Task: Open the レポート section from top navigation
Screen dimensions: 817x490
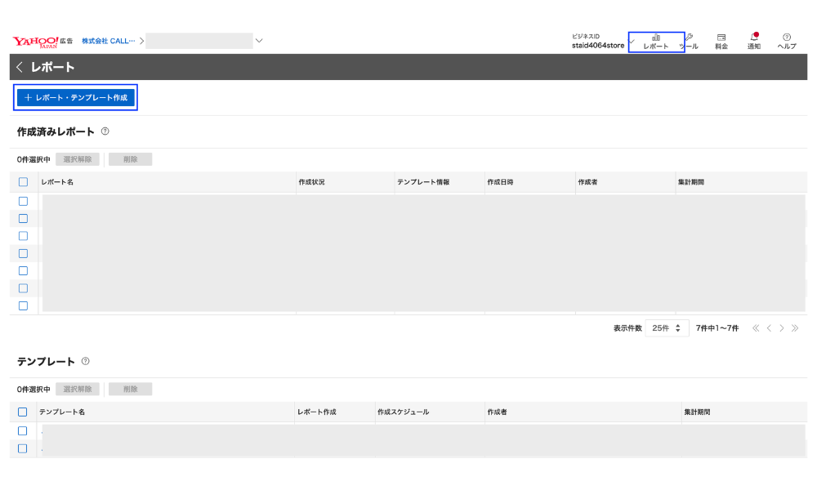Action: tap(656, 40)
